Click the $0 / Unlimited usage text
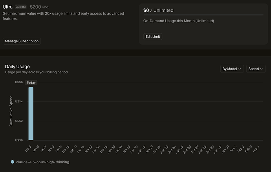271x172 pixels. 158,10
